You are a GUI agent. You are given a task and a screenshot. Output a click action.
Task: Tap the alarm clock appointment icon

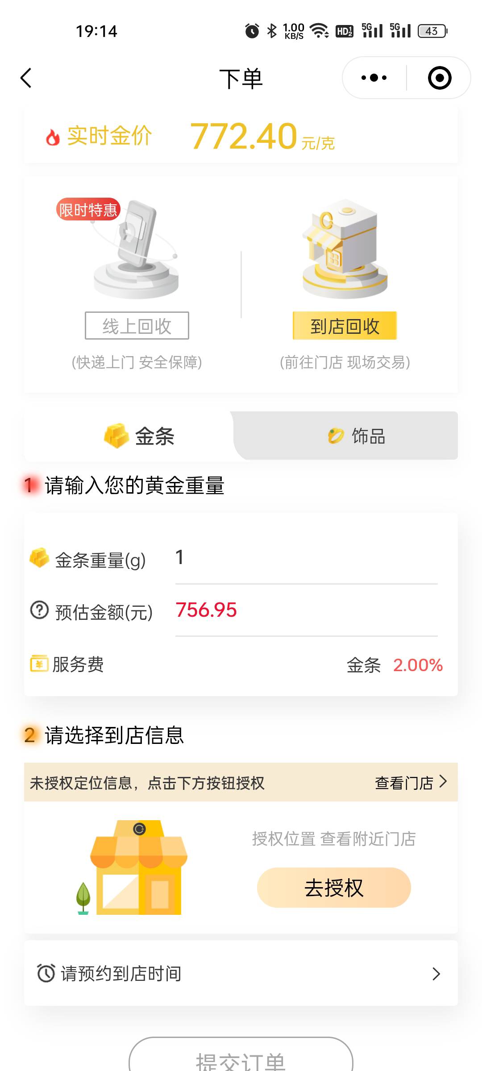46,973
